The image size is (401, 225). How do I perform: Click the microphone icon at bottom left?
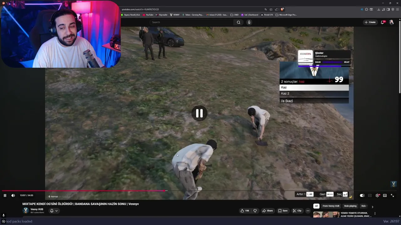pyautogui.click(x=3, y=215)
